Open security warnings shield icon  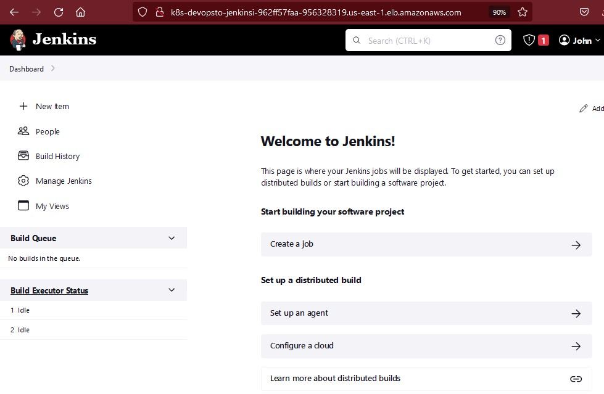pyautogui.click(x=529, y=40)
